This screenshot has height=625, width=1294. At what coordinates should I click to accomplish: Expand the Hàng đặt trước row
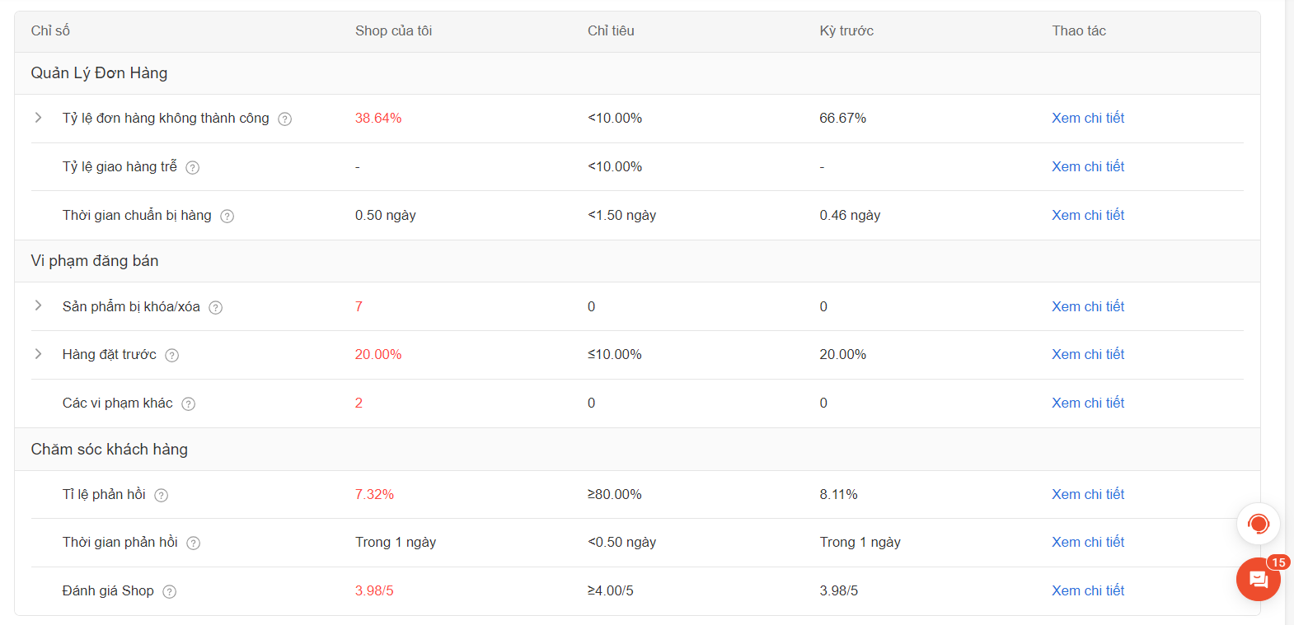[x=38, y=354]
